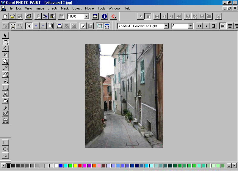Screen dimensions: 238x171
Task: Click the Print icon in toolbar
Action: [29, 16]
